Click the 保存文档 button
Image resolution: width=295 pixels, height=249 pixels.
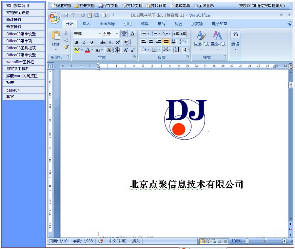pos(108,6)
